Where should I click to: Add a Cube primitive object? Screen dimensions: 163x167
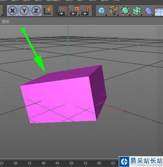(102, 10)
